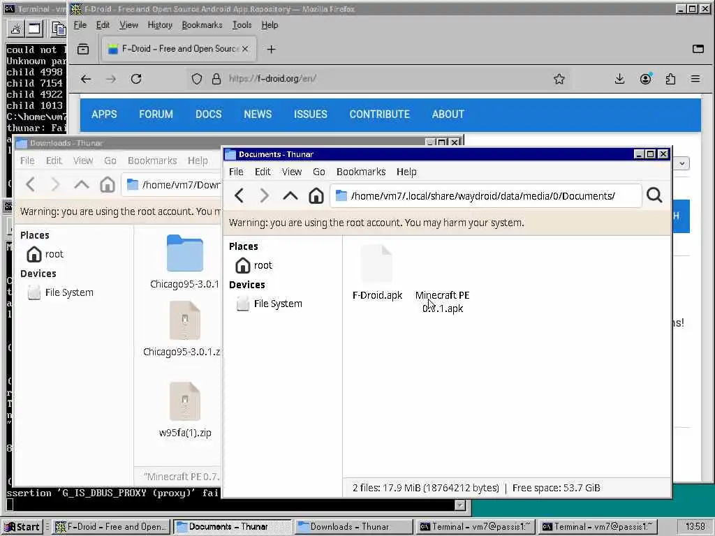Screen dimensions: 715x536
Task: Reload the F-Droid page
Action: [x=136, y=79]
